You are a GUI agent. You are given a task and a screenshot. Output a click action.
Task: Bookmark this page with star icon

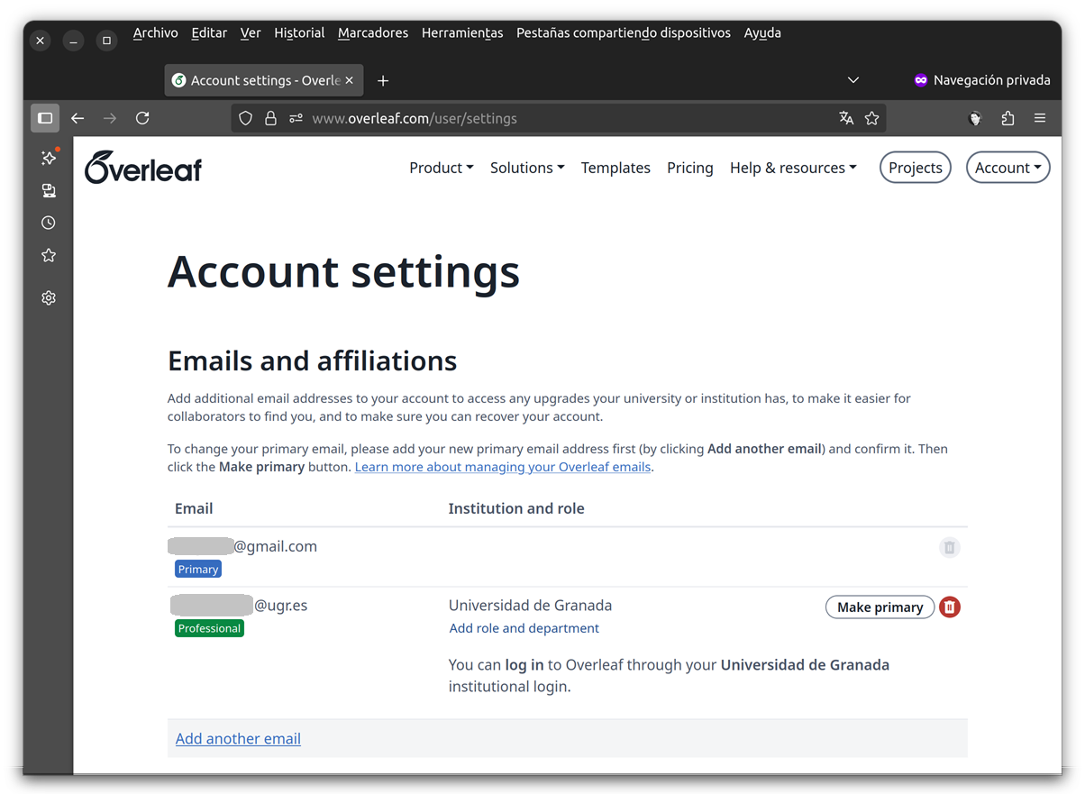point(871,118)
